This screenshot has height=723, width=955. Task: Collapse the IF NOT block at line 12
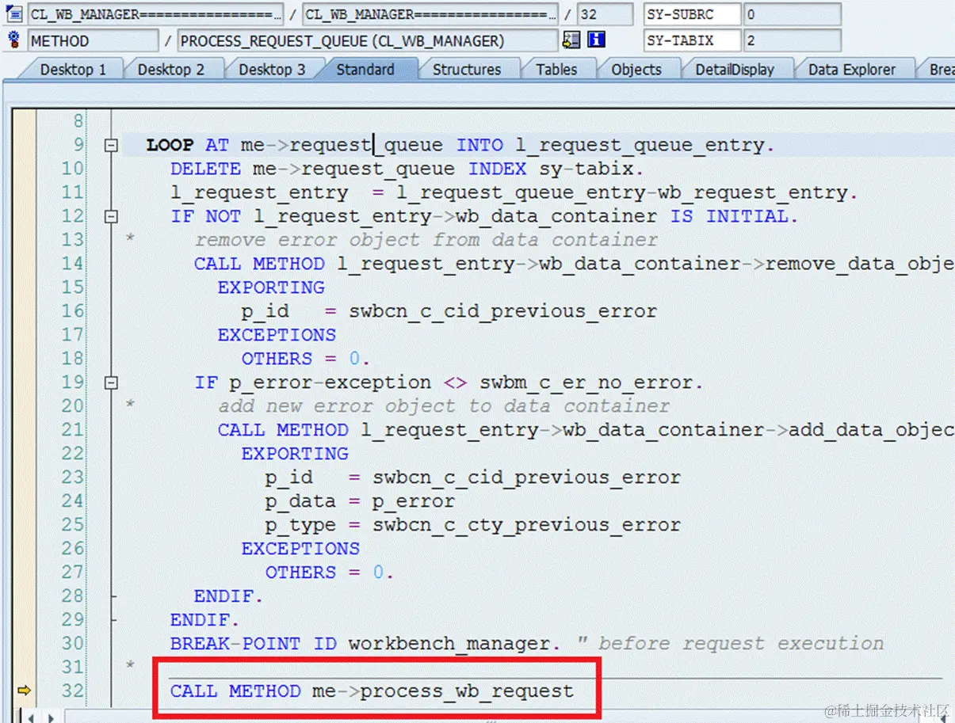(112, 216)
